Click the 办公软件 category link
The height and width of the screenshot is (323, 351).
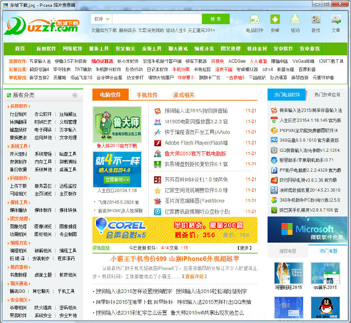(x=43, y=114)
